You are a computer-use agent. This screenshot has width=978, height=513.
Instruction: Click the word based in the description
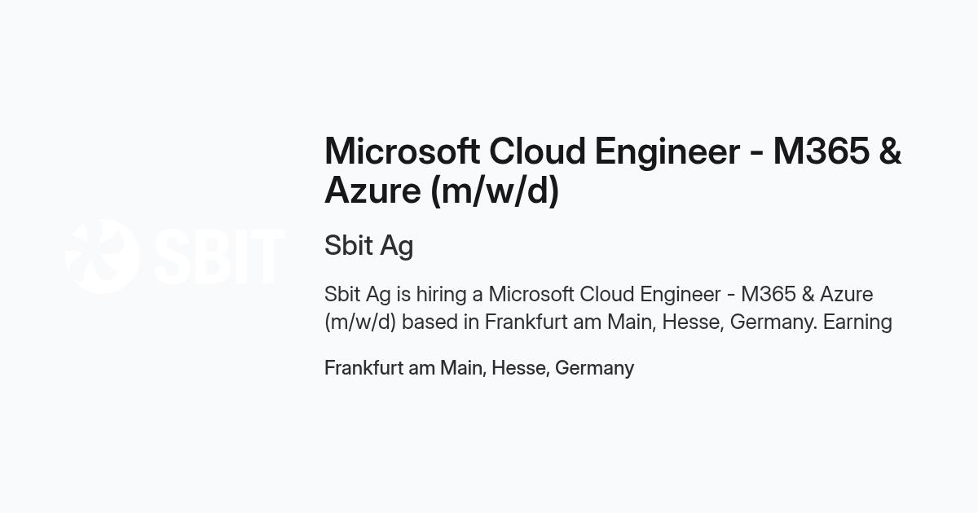pyautogui.click(x=430, y=322)
